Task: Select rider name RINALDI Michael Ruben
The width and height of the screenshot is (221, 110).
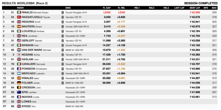Action: (35, 12)
